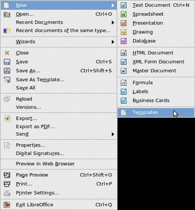Click the Presentation icon in the submenu
The height and width of the screenshot is (210, 195).
[124, 23]
